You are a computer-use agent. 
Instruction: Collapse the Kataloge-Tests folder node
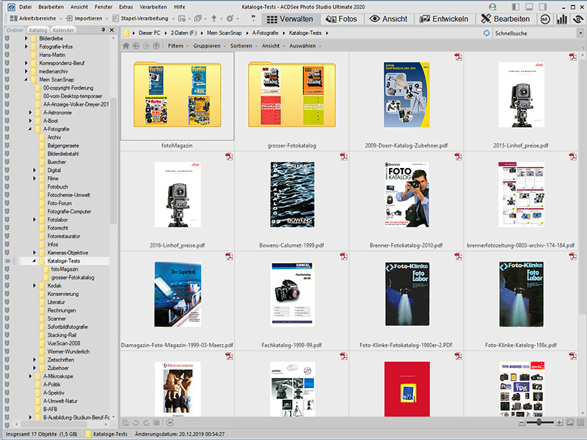click(x=32, y=261)
